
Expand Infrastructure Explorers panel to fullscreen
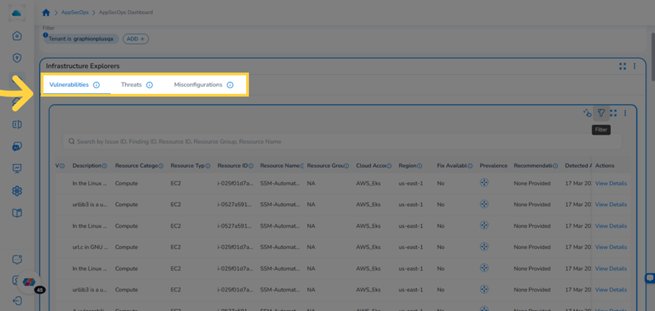623,66
